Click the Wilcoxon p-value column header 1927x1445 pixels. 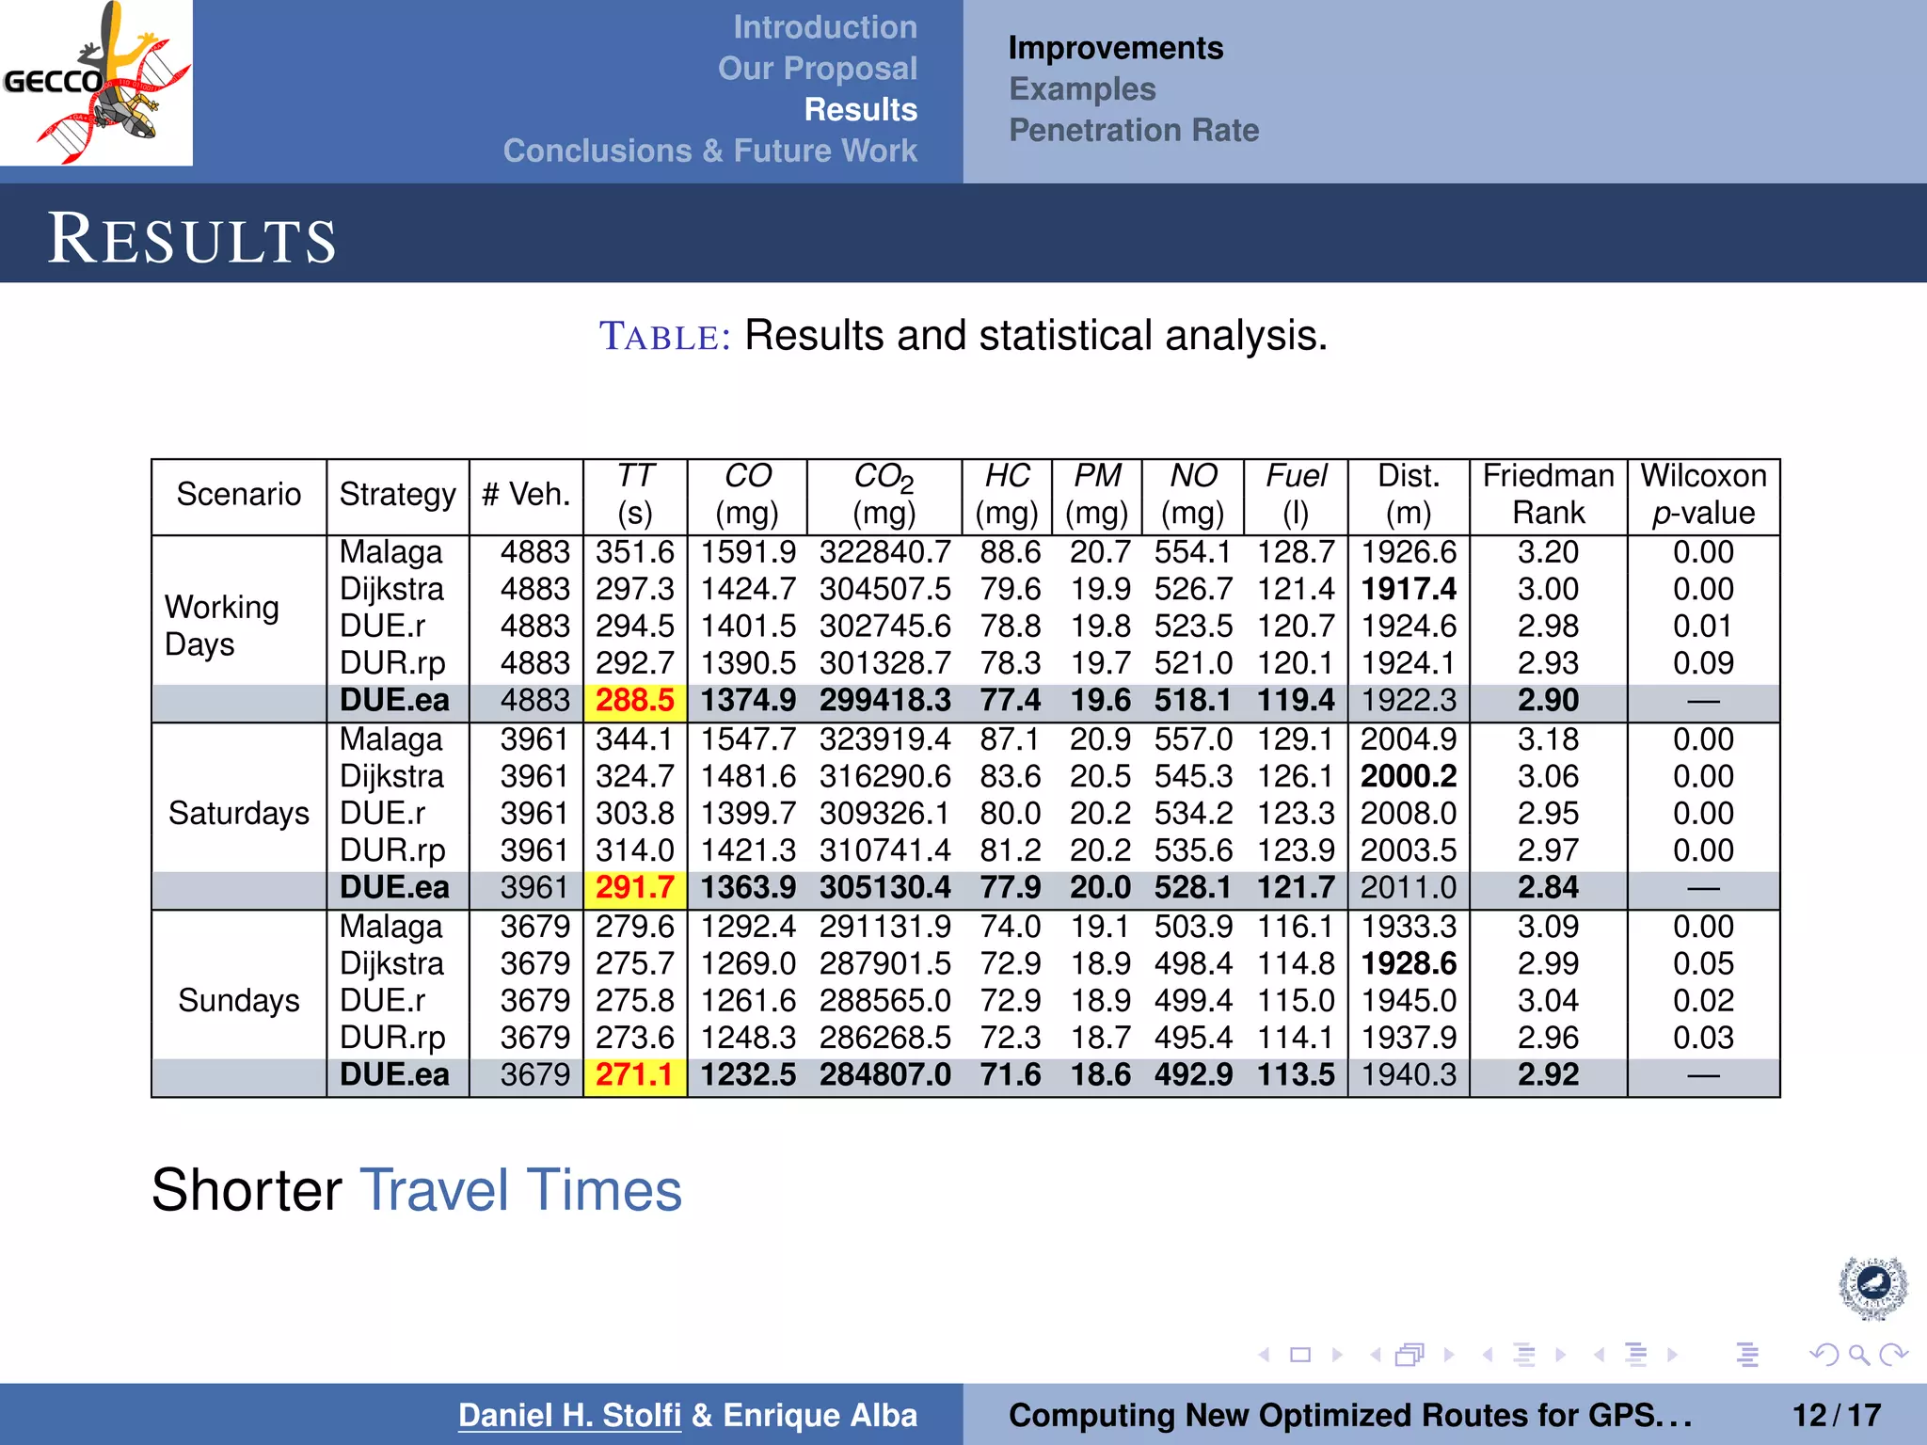point(1704,495)
